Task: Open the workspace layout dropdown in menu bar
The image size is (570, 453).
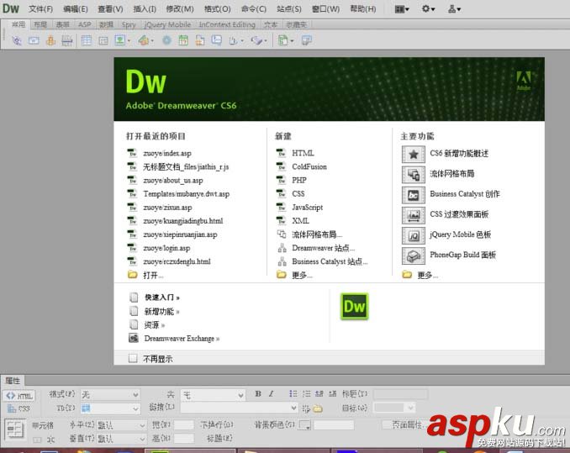Action: click(402, 8)
